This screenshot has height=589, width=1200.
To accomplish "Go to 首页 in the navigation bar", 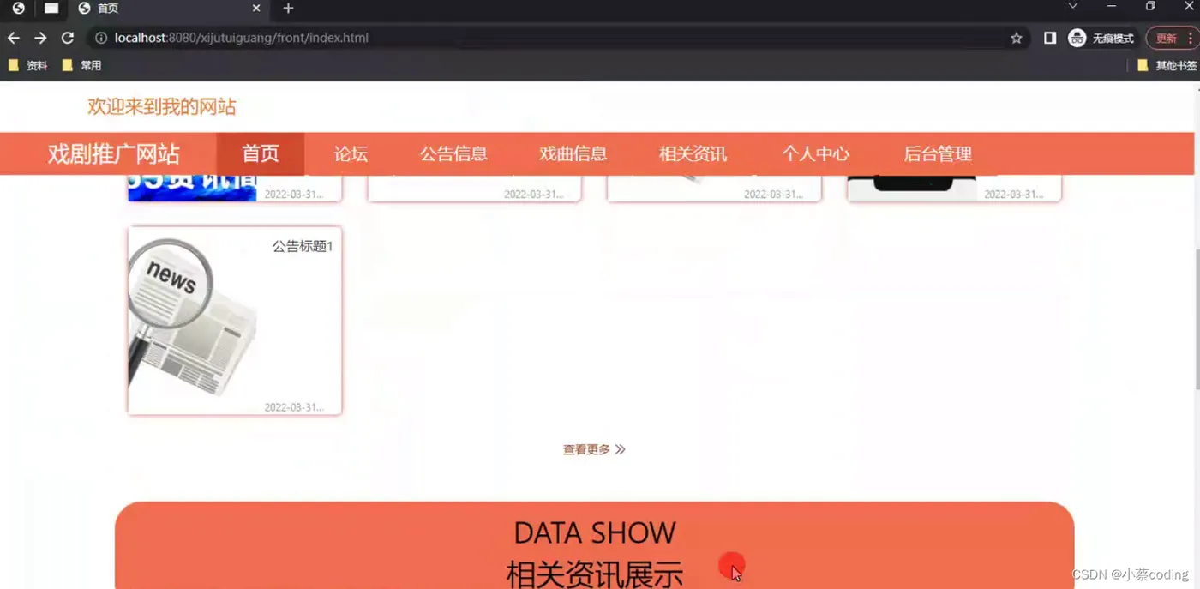I will 261,153.
